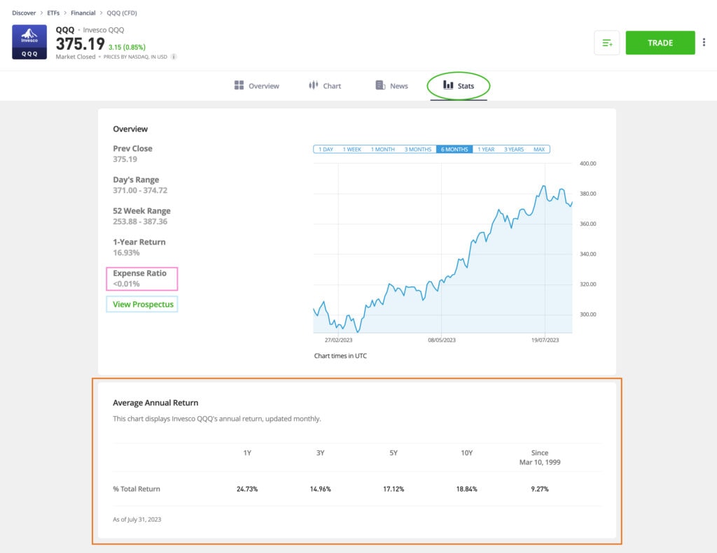The height and width of the screenshot is (553, 717).
Task: Click the Chart times in UTC note
Action: click(340, 356)
